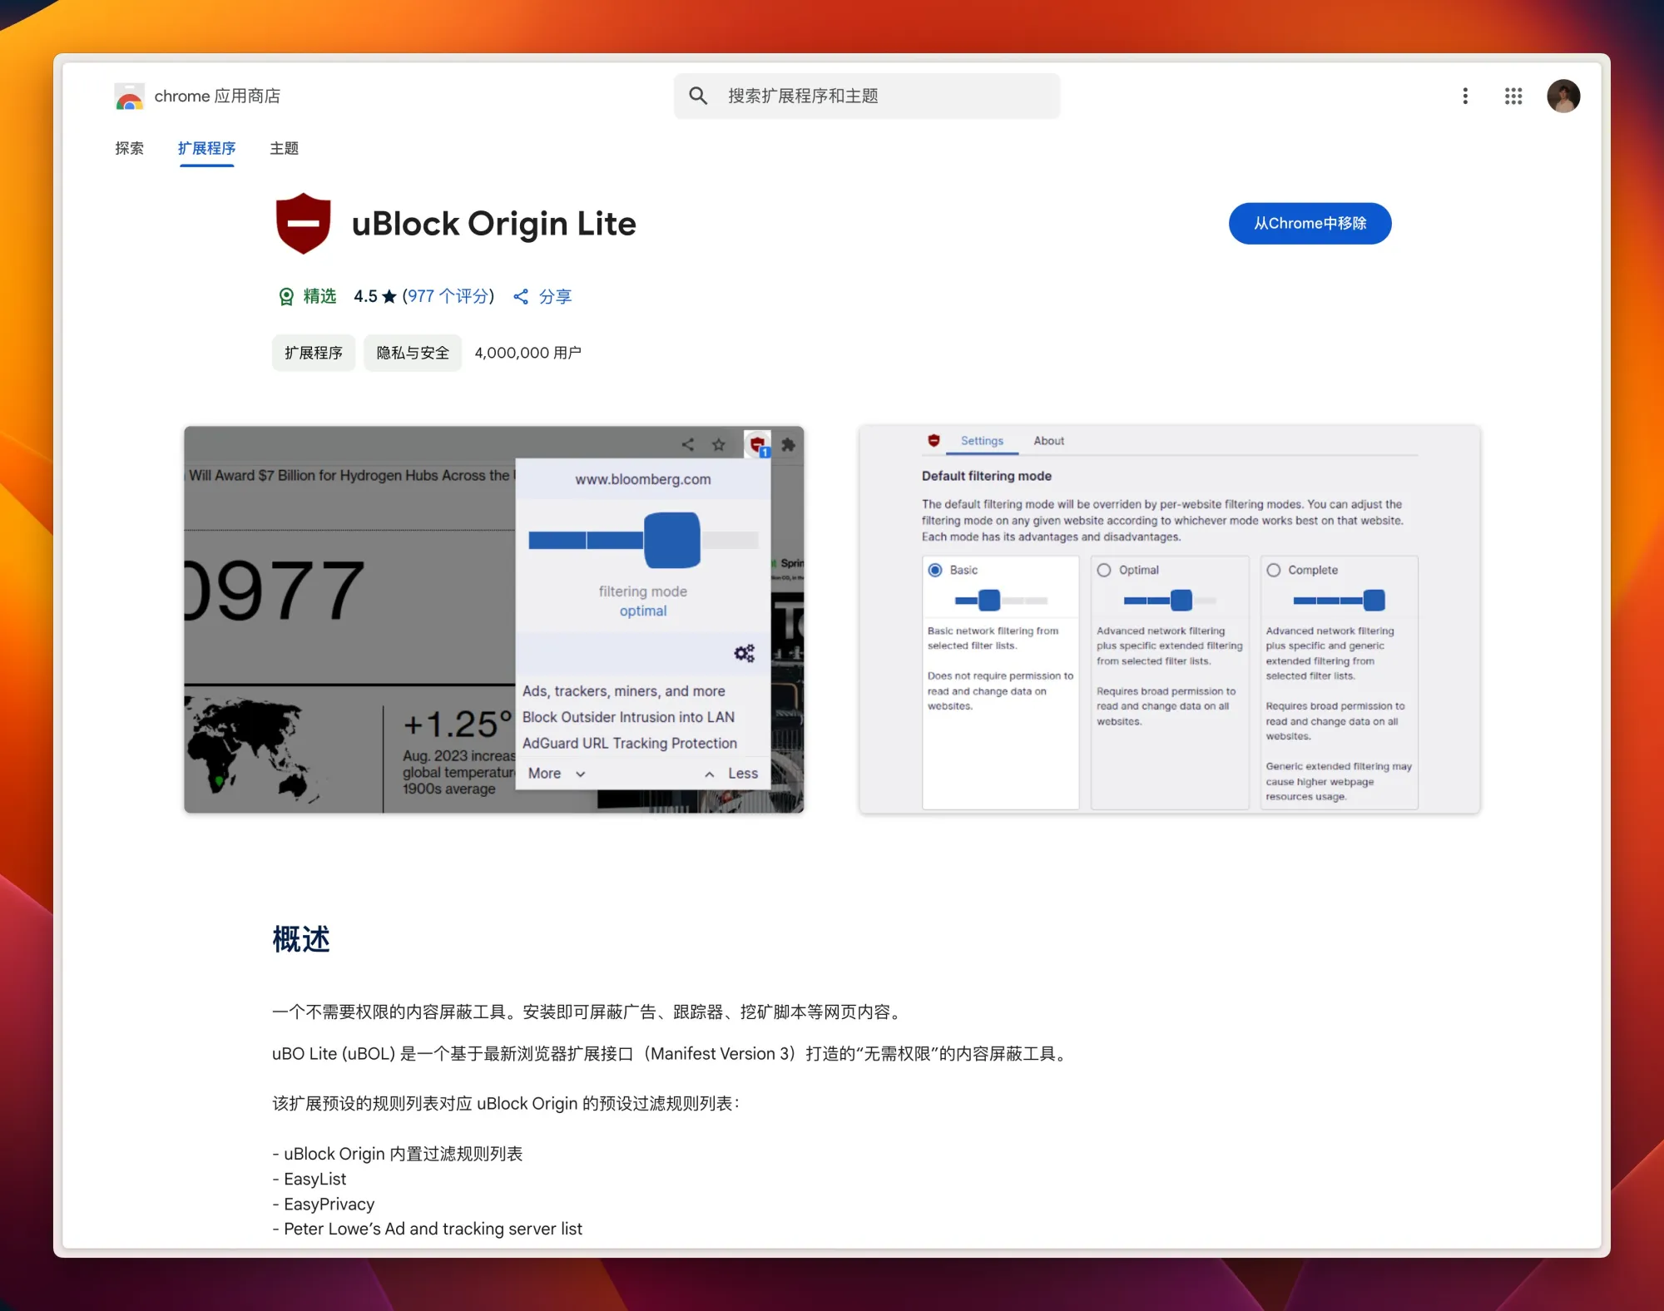Click the gears settings icon in popup screenshot
The image size is (1664, 1311).
coord(744,654)
